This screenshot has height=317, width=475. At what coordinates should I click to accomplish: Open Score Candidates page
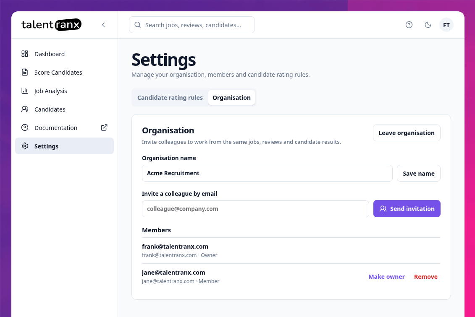pyautogui.click(x=65, y=72)
